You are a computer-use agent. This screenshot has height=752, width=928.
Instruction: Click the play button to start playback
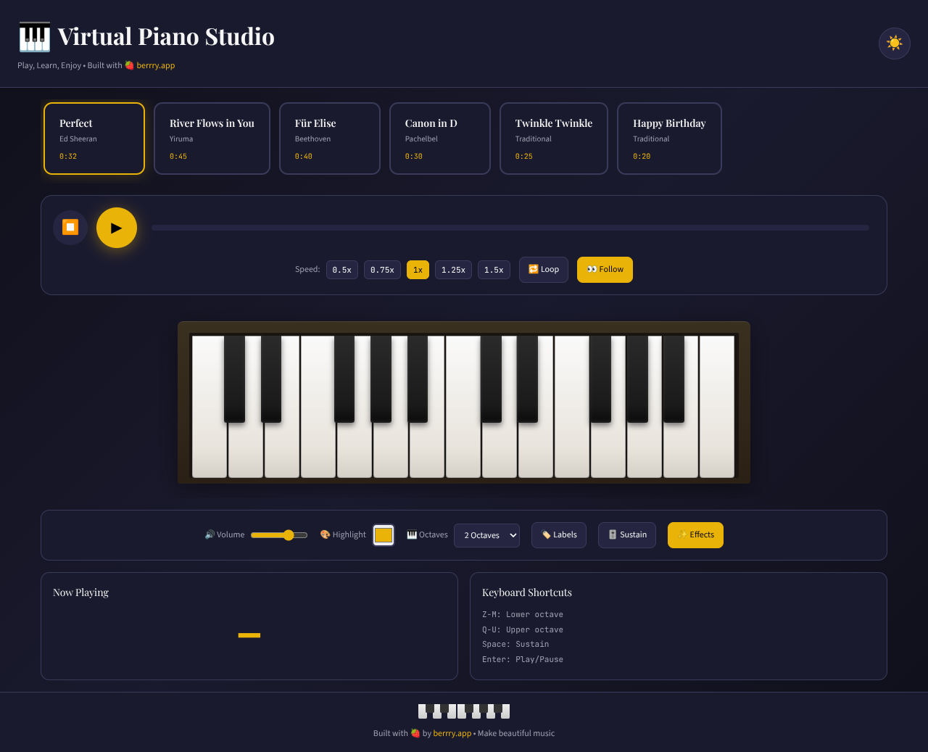tap(116, 227)
